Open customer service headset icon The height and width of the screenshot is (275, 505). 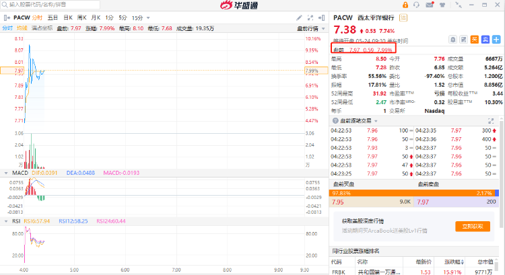click(416, 5)
